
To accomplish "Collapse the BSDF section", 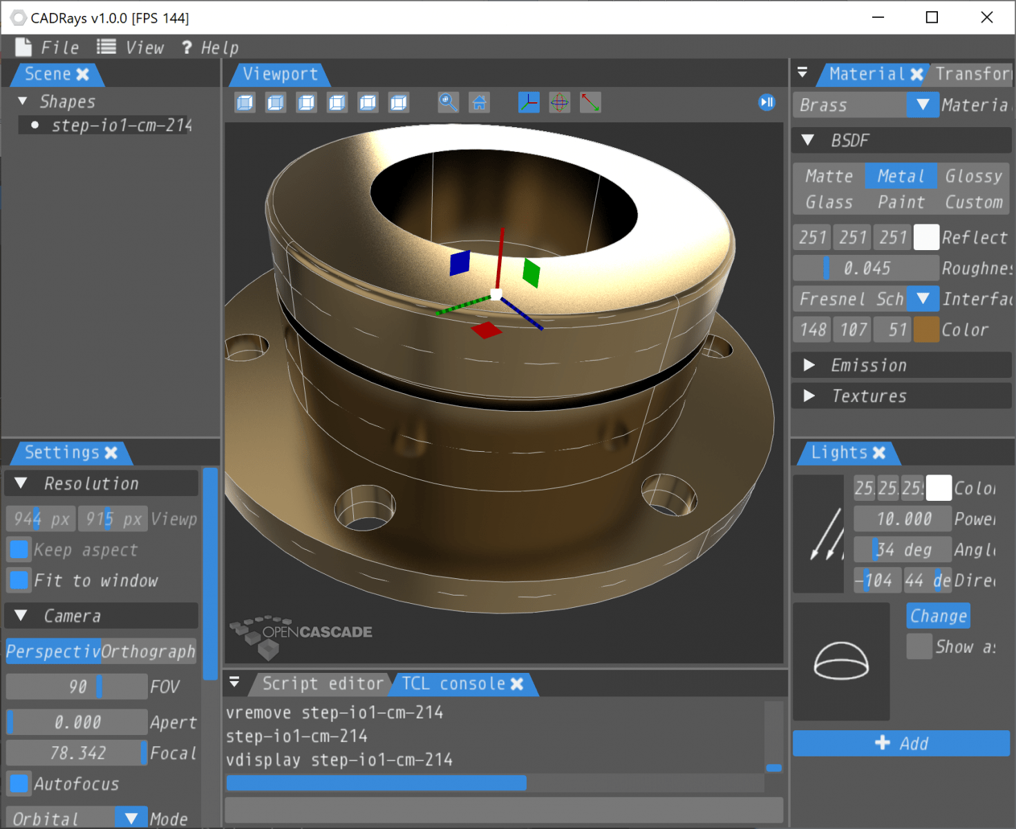I will (807, 140).
